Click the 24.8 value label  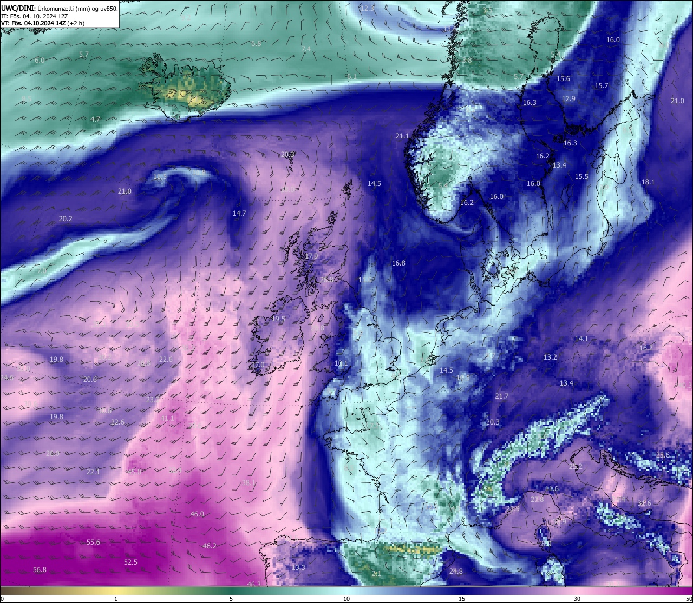coord(456,571)
